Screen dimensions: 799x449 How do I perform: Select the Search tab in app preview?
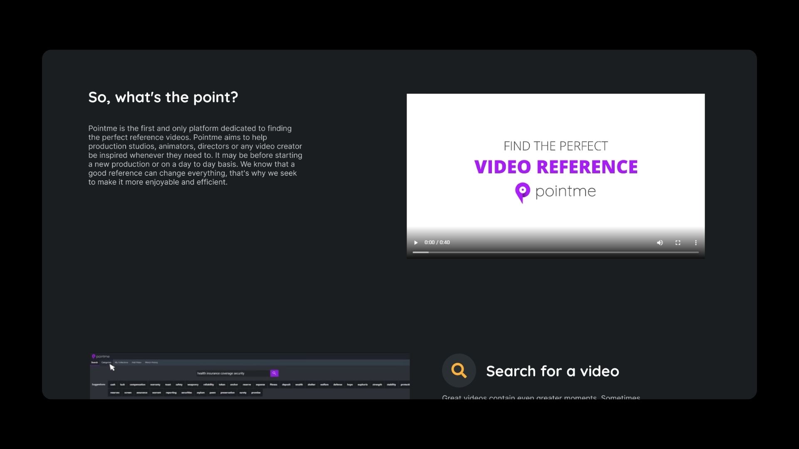(x=94, y=363)
